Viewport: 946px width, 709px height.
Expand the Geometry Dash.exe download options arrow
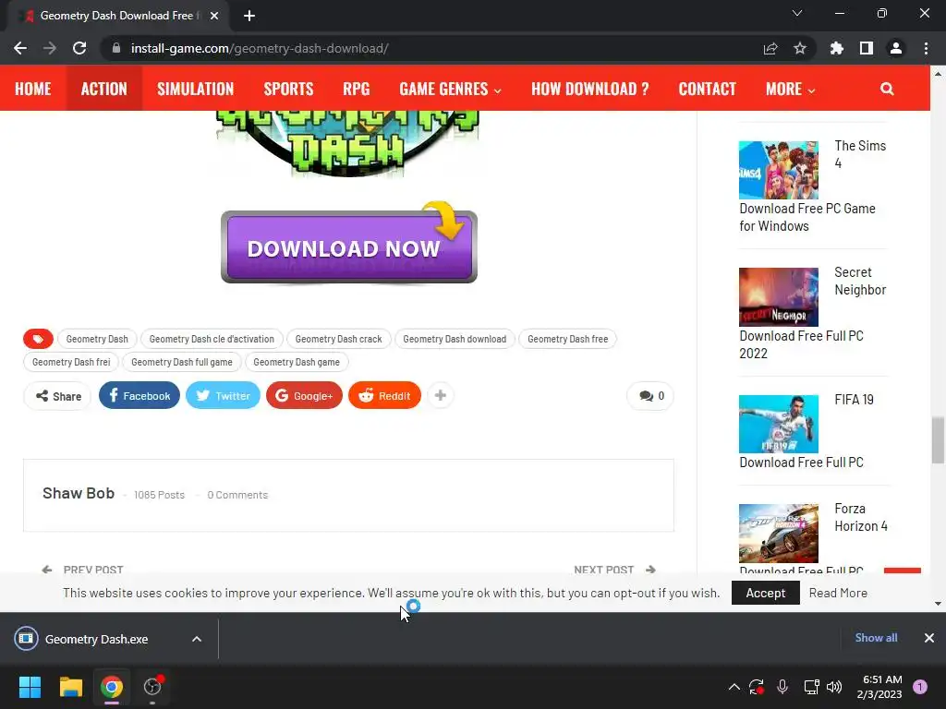(x=197, y=639)
